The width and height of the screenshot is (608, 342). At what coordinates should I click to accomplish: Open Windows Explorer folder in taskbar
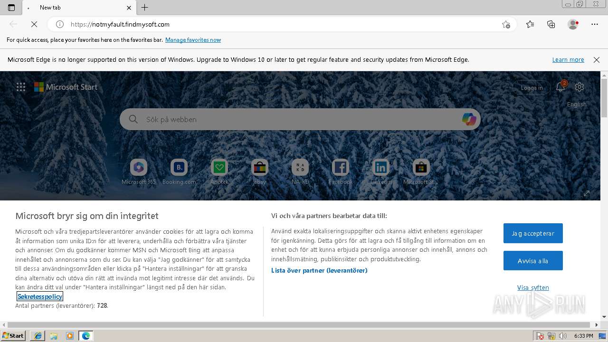(x=54, y=336)
